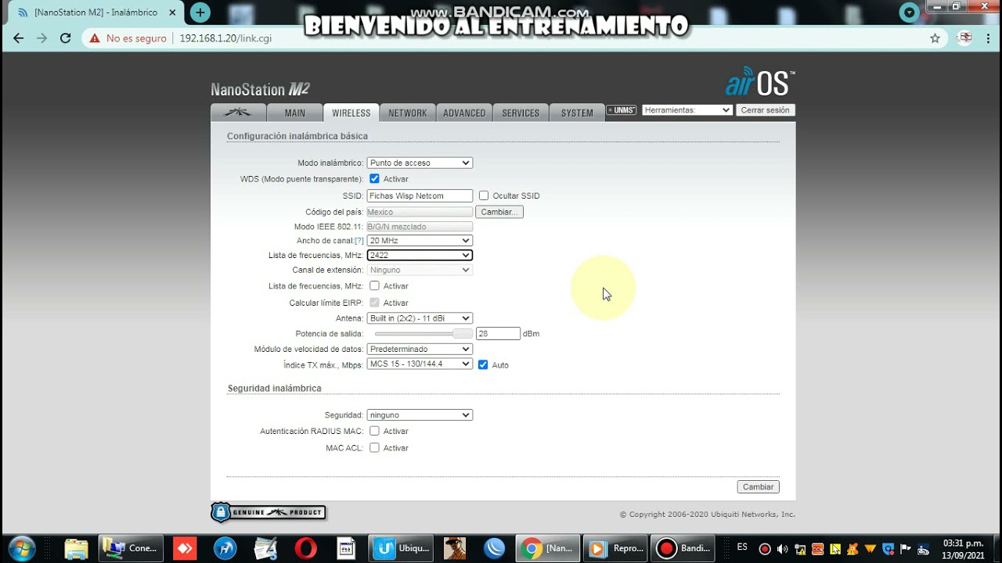Viewport: 1002px width, 563px height.
Task: Click the airOS logo
Action: click(x=759, y=81)
